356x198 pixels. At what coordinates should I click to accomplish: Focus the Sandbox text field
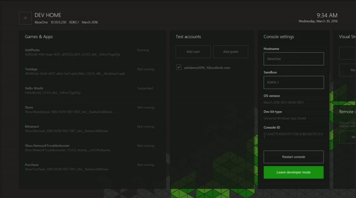tap(294, 82)
